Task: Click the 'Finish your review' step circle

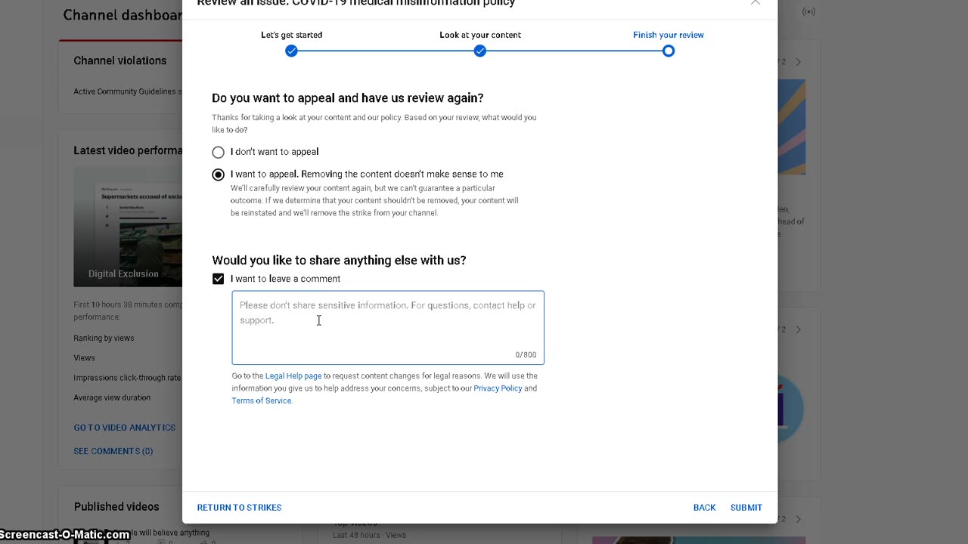Action: (x=668, y=51)
